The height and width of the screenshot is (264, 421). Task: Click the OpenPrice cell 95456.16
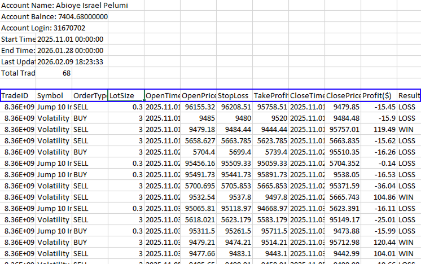click(x=198, y=163)
